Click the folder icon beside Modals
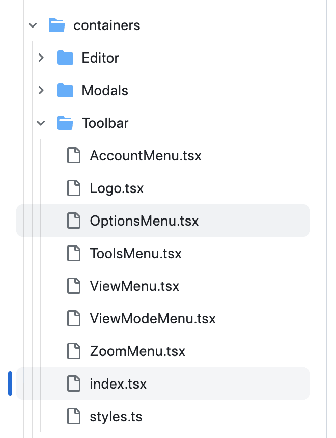336x438 pixels. point(65,90)
